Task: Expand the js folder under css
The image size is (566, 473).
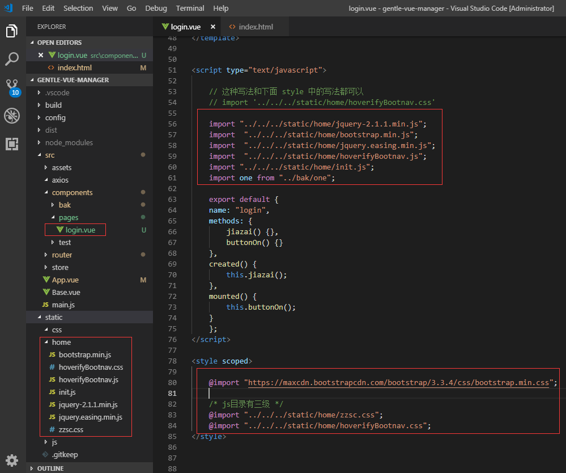Action: click(90, 442)
